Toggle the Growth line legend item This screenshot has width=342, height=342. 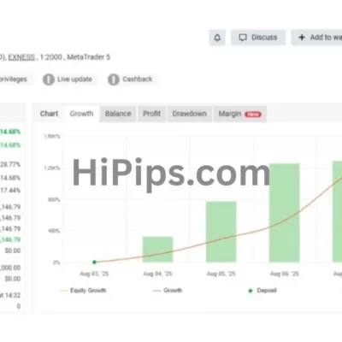[x=168, y=291]
